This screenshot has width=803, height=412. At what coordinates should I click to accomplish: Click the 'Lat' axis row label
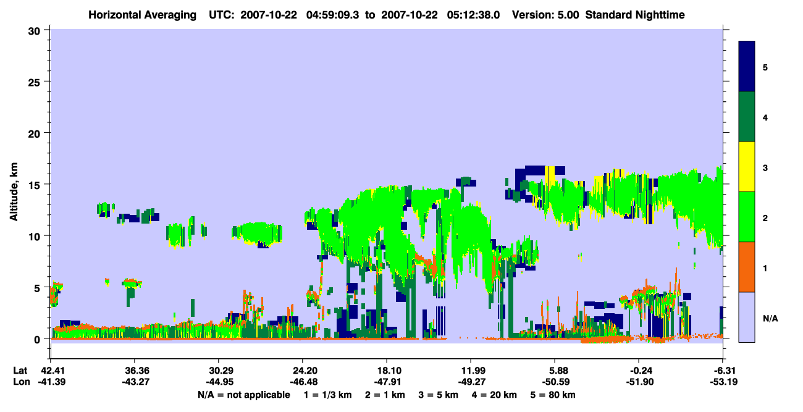click(20, 371)
